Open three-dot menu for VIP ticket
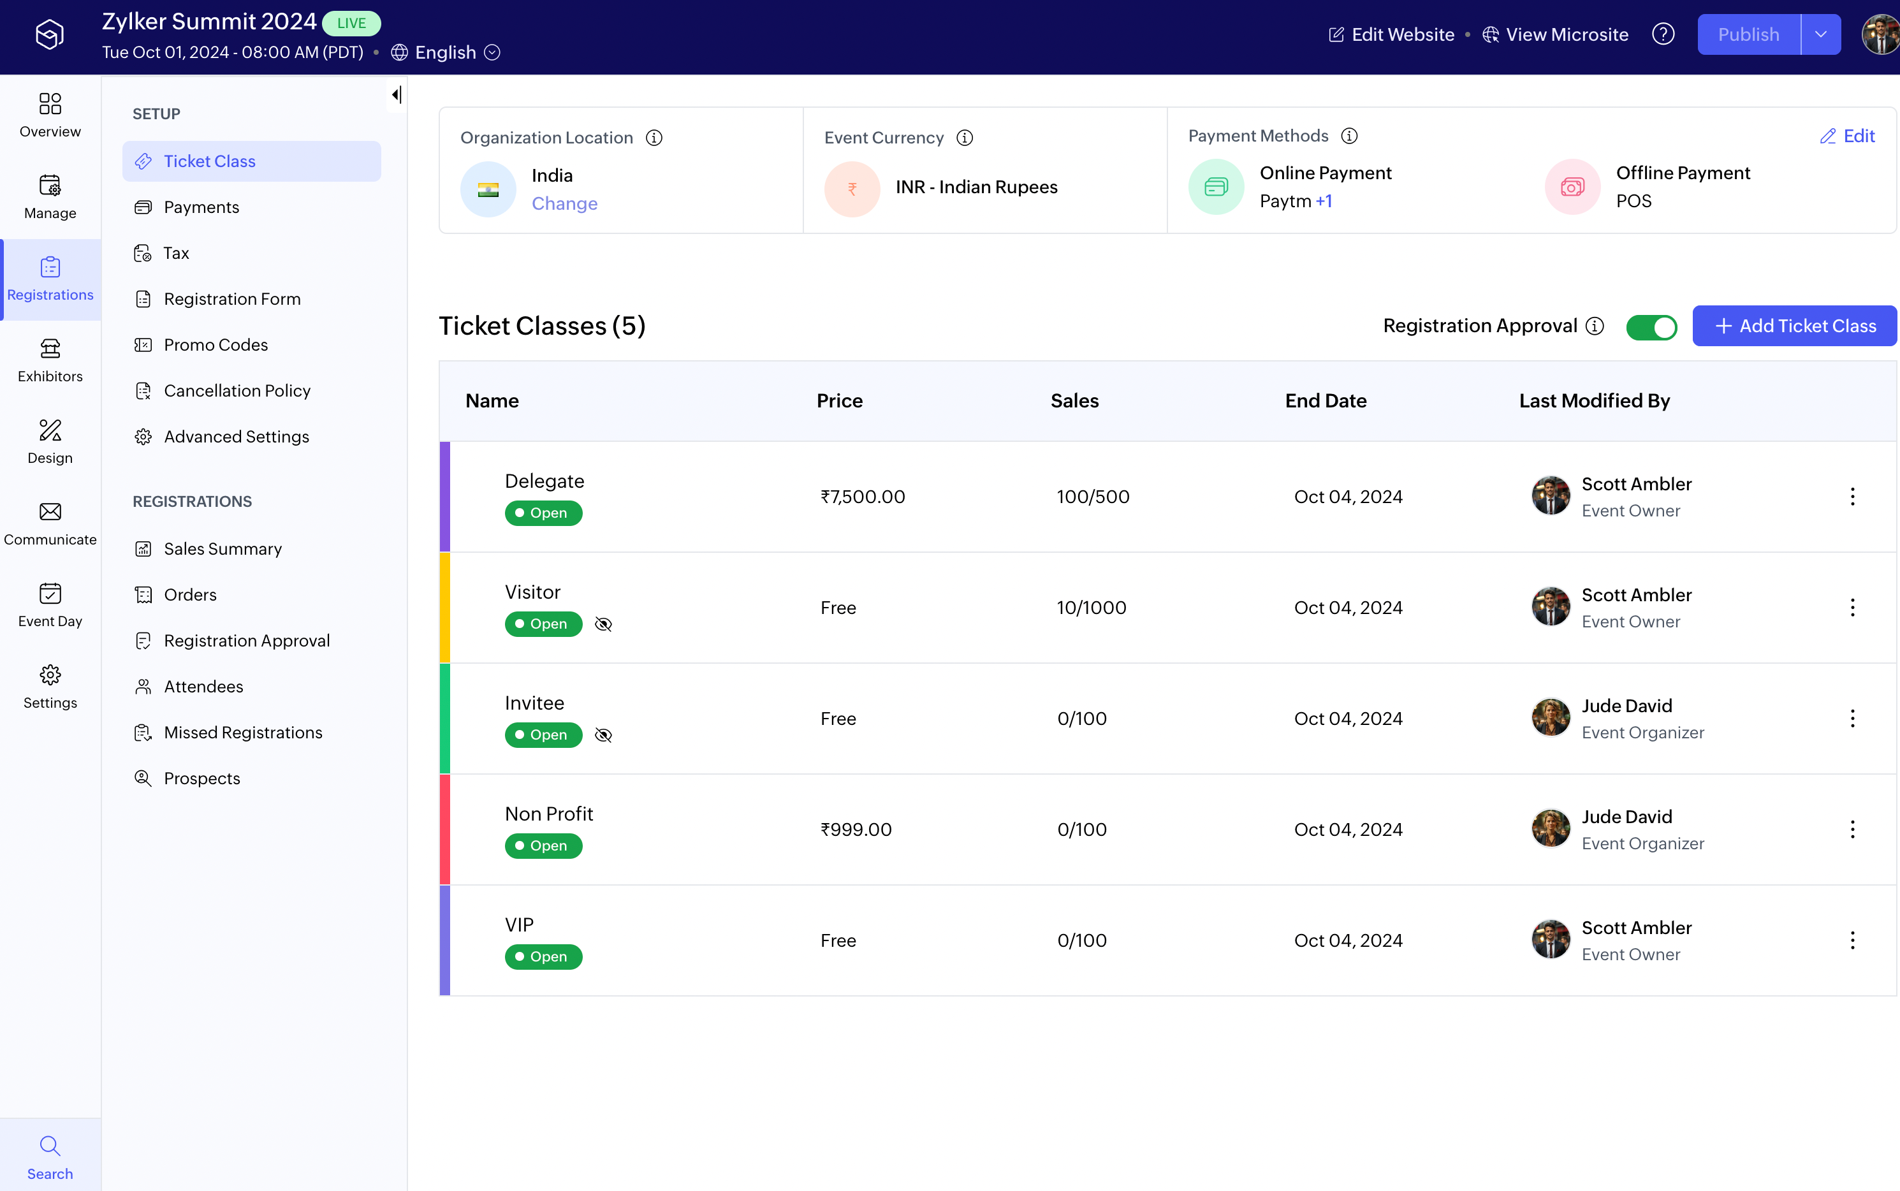Image resolution: width=1900 pixels, height=1191 pixels. pyautogui.click(x=1852, y=940)
